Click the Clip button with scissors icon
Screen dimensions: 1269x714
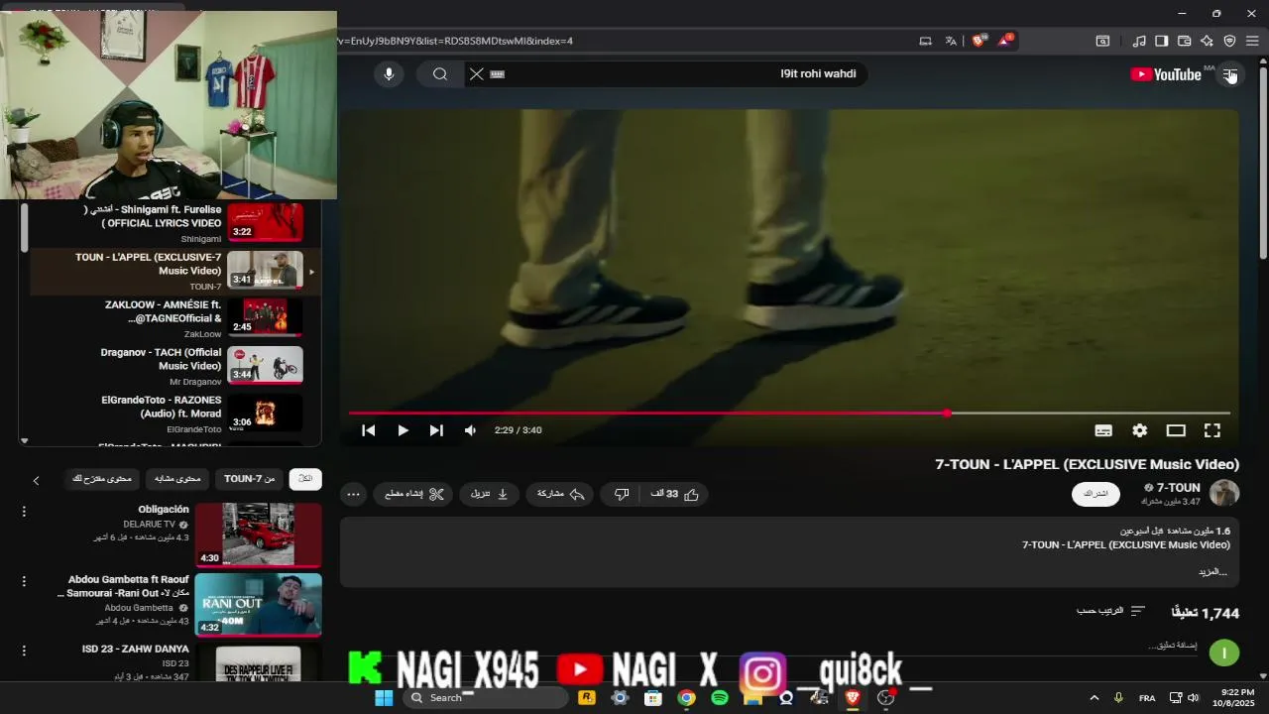click(414, 494)
